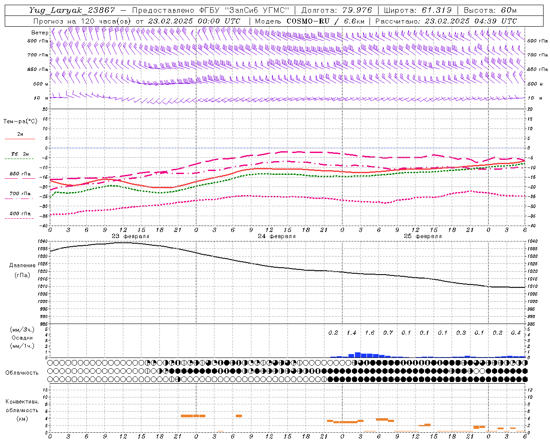Click the "Облачность" cloud cover label

coord(22,373)
